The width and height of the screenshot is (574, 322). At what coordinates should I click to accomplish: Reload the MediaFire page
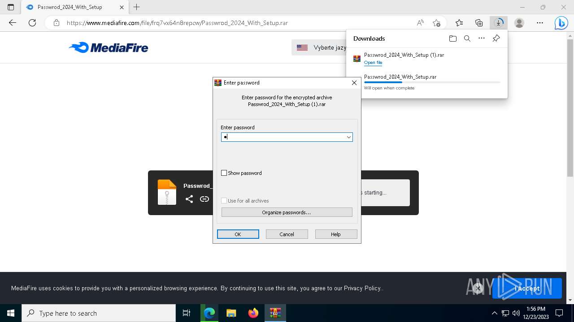32,23
